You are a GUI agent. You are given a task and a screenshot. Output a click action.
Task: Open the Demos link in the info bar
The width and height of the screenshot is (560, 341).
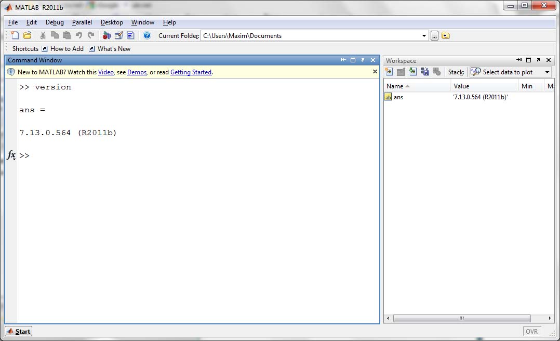click(x=137, y=72)
